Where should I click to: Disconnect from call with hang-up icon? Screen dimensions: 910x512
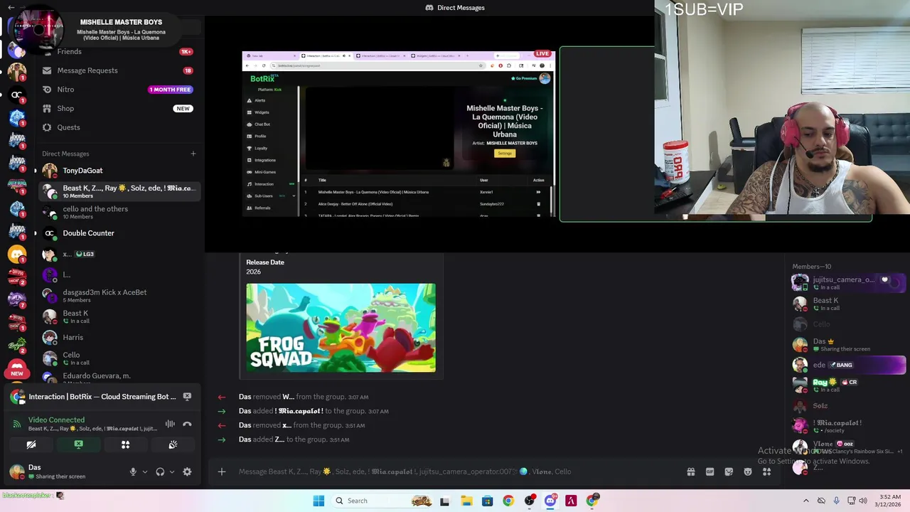point(187,424)
